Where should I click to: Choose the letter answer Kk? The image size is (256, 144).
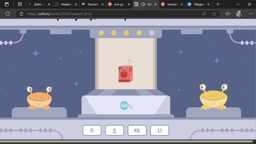(x=137, y=130)
